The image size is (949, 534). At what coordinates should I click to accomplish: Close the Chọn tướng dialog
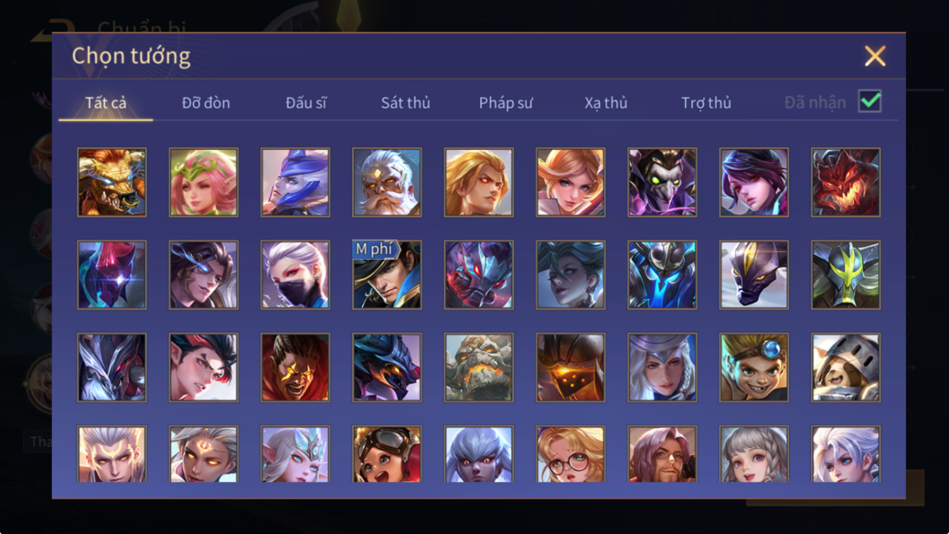point(875,56)
